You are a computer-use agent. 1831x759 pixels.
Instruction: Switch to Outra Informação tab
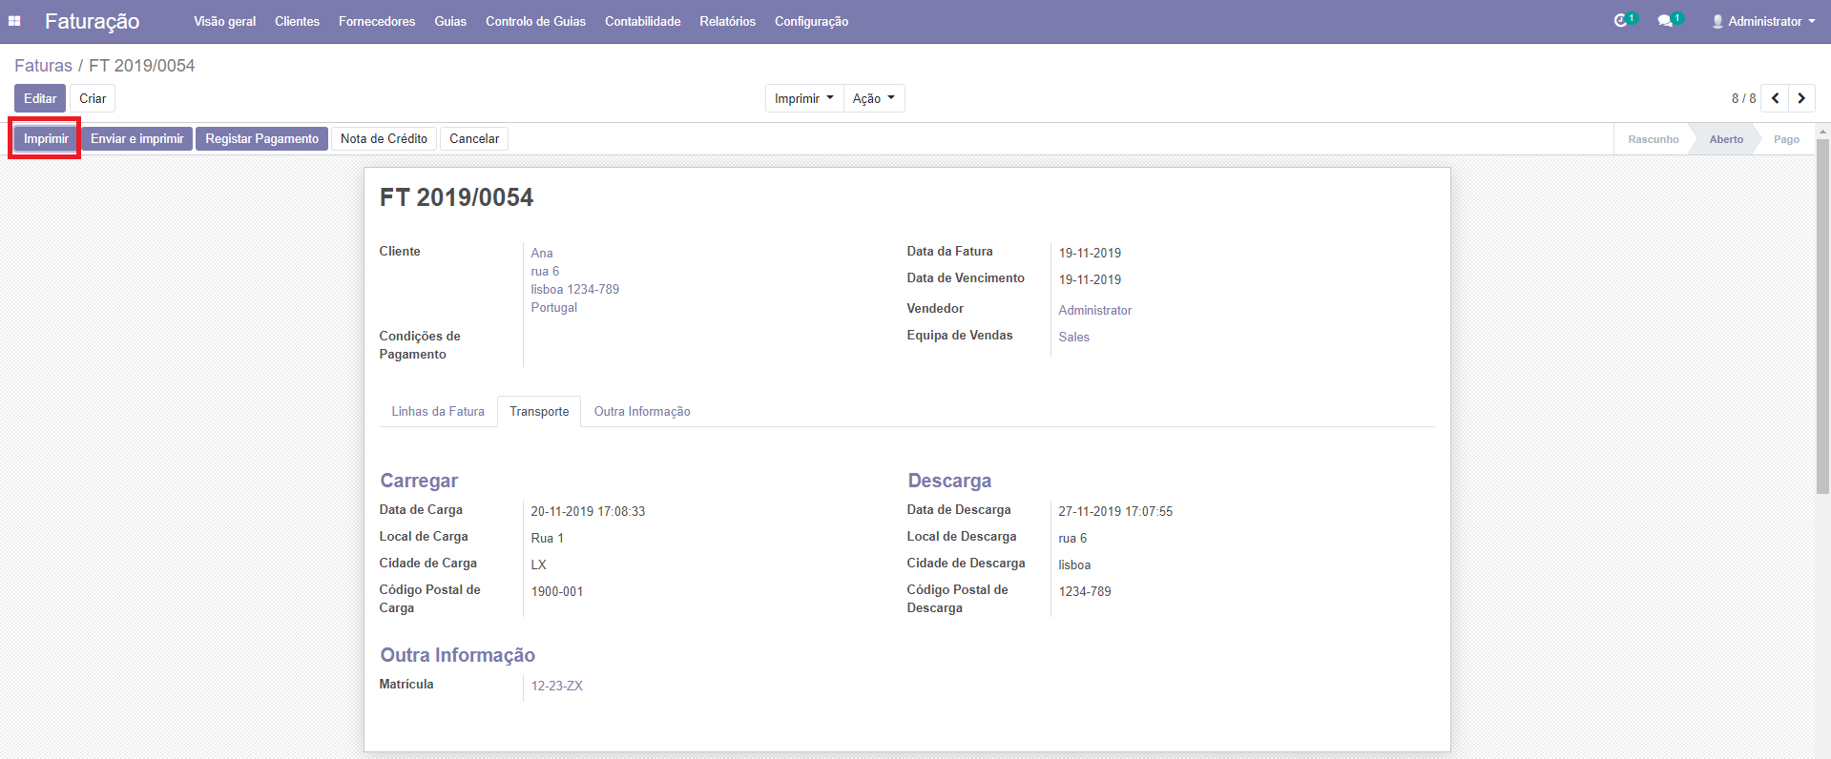pos(642,412)
